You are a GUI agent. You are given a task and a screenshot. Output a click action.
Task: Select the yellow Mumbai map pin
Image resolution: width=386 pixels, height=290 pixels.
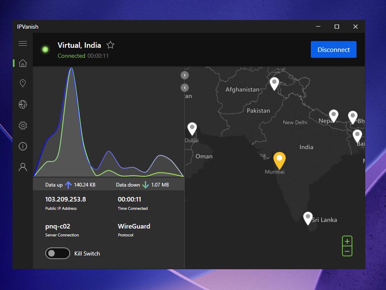click(279, 161)
